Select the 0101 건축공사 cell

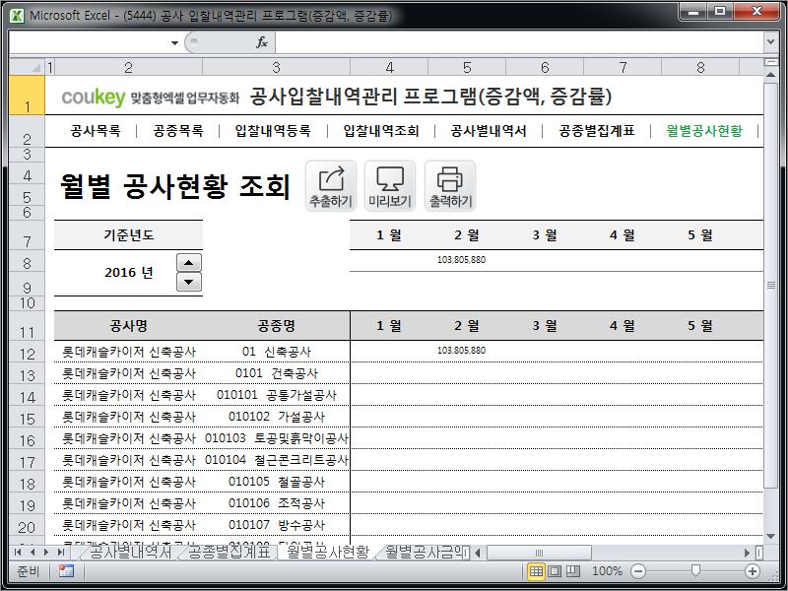point(276,373)
